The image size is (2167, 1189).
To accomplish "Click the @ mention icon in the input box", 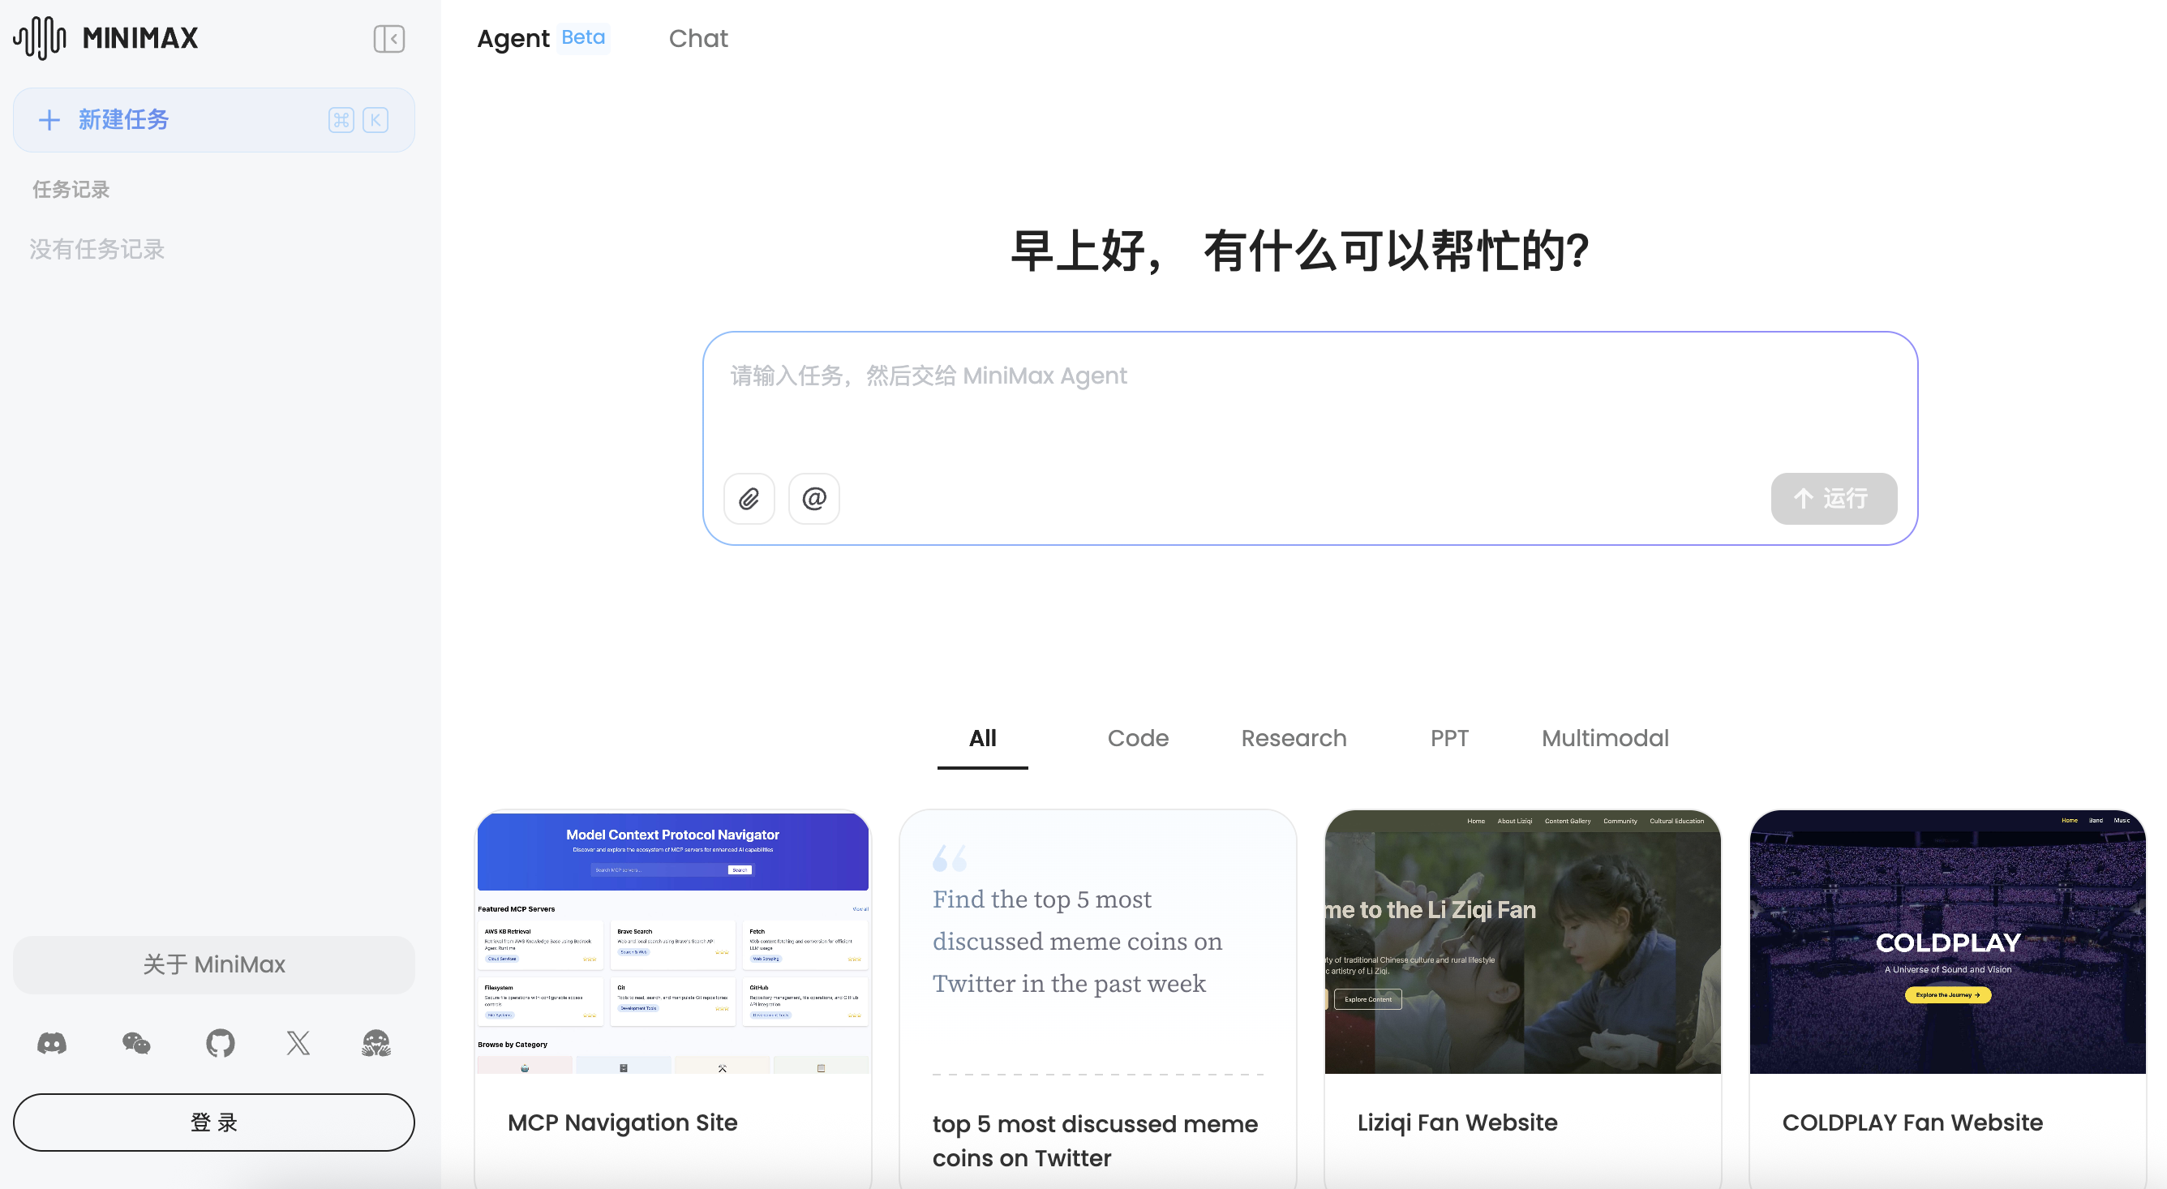I will [813, 497].
